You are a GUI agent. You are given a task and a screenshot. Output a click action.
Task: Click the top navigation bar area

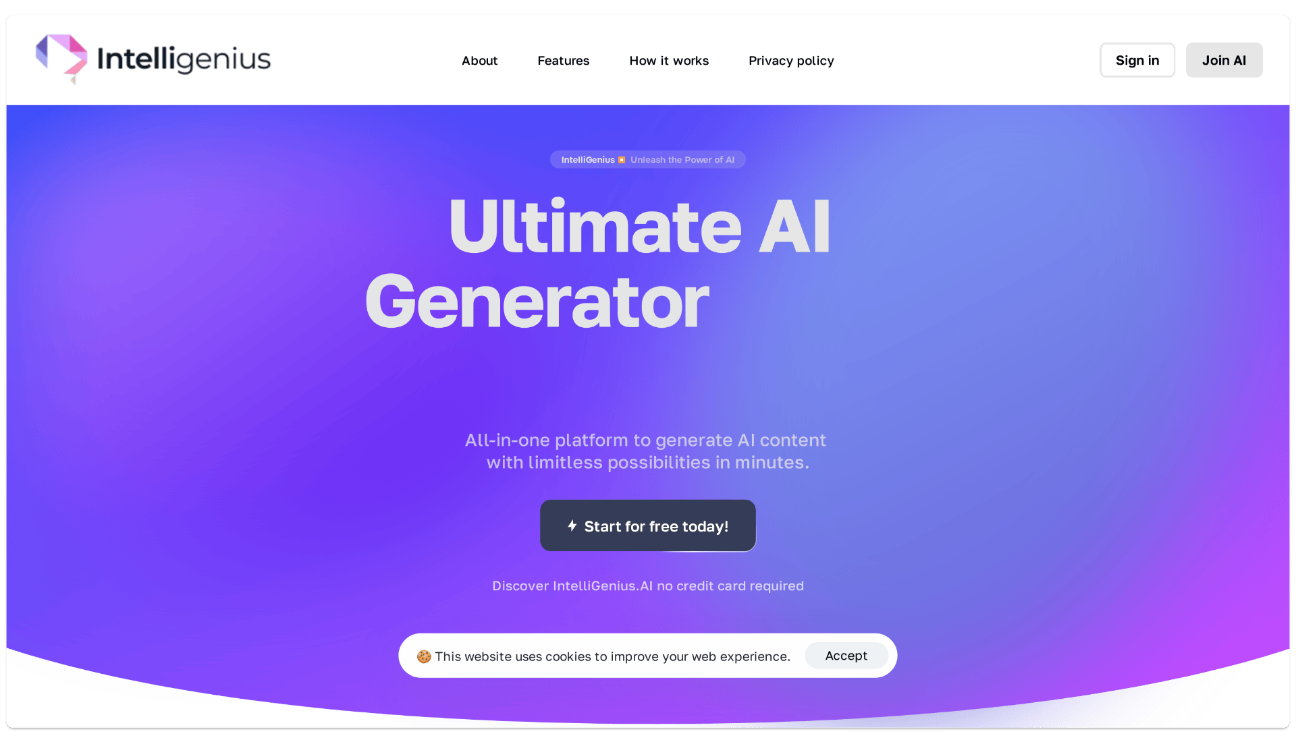648,59
